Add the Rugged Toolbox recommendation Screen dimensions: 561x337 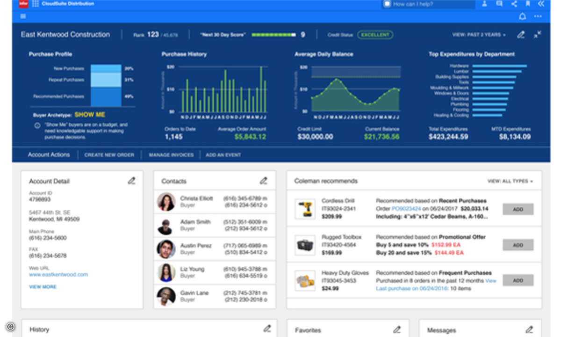click(518, 245)
